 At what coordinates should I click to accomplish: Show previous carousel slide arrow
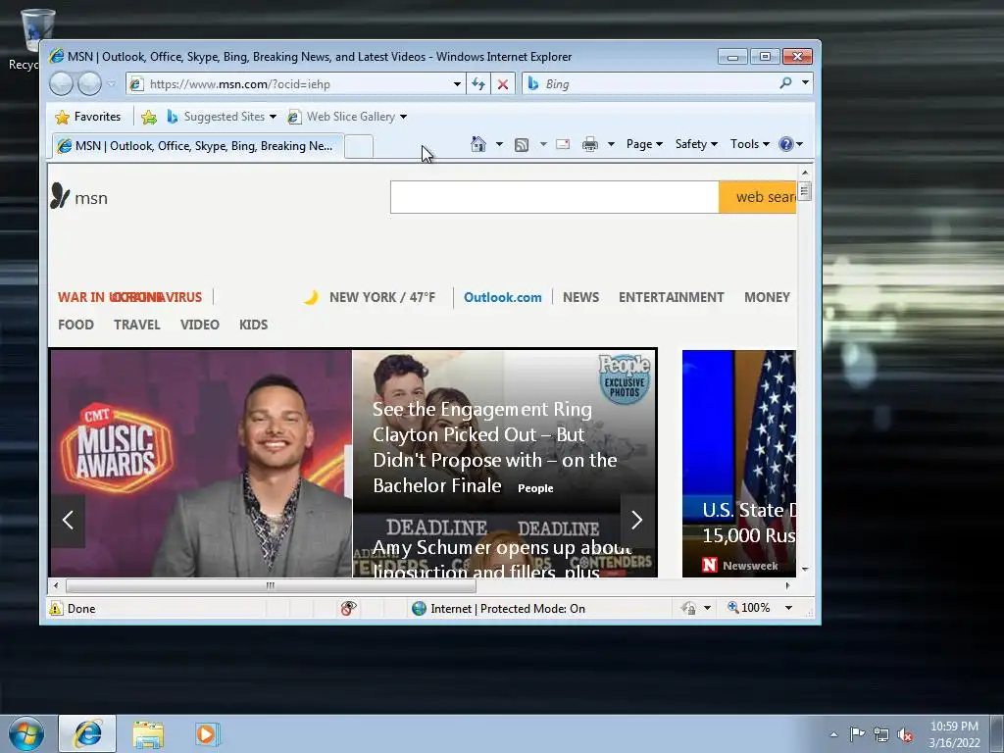(68, 520)
